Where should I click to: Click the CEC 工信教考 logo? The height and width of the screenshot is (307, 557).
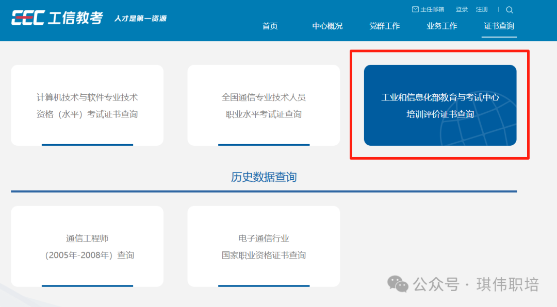coord(57,18)
